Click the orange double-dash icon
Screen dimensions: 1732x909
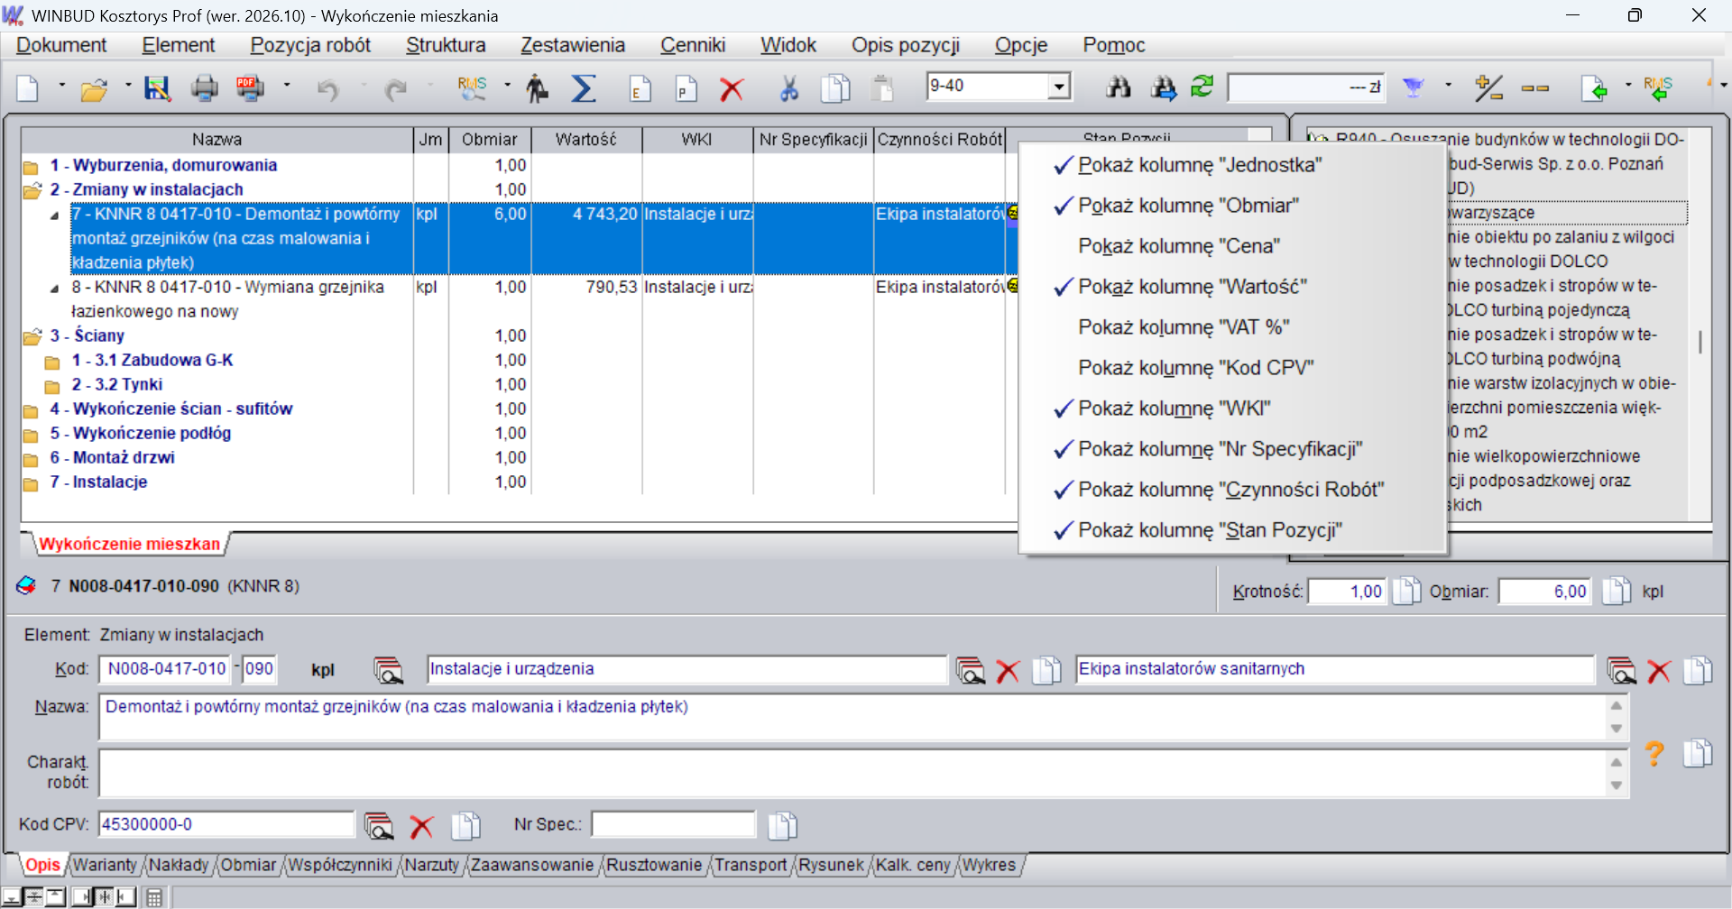pyautogui.click(x=1534, y=88)
